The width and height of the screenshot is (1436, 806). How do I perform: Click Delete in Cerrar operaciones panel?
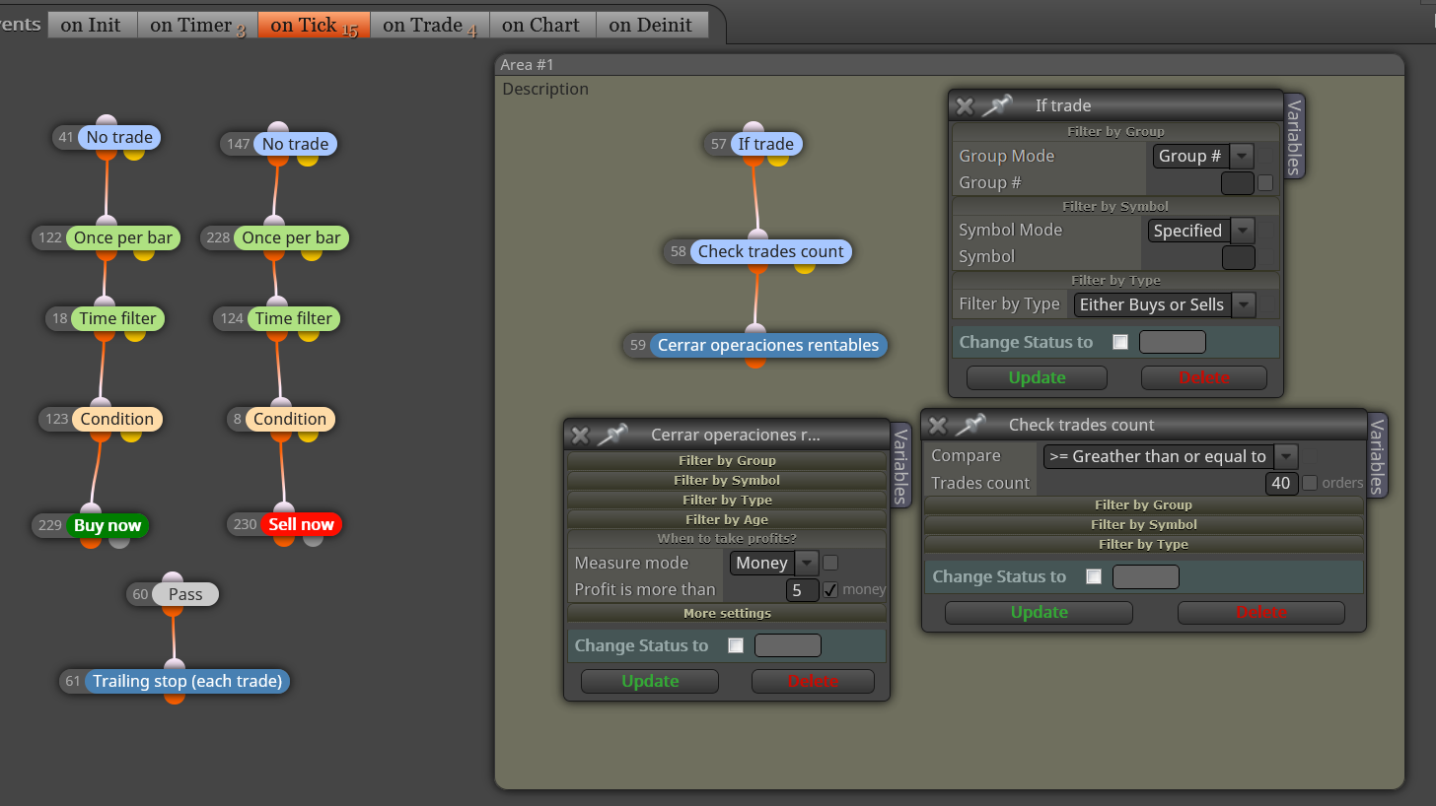[813, 681]
